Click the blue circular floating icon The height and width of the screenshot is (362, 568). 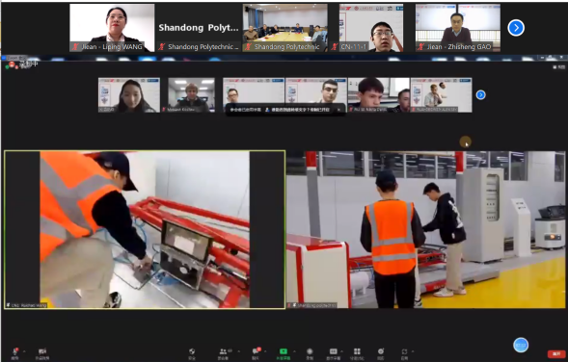521,345
